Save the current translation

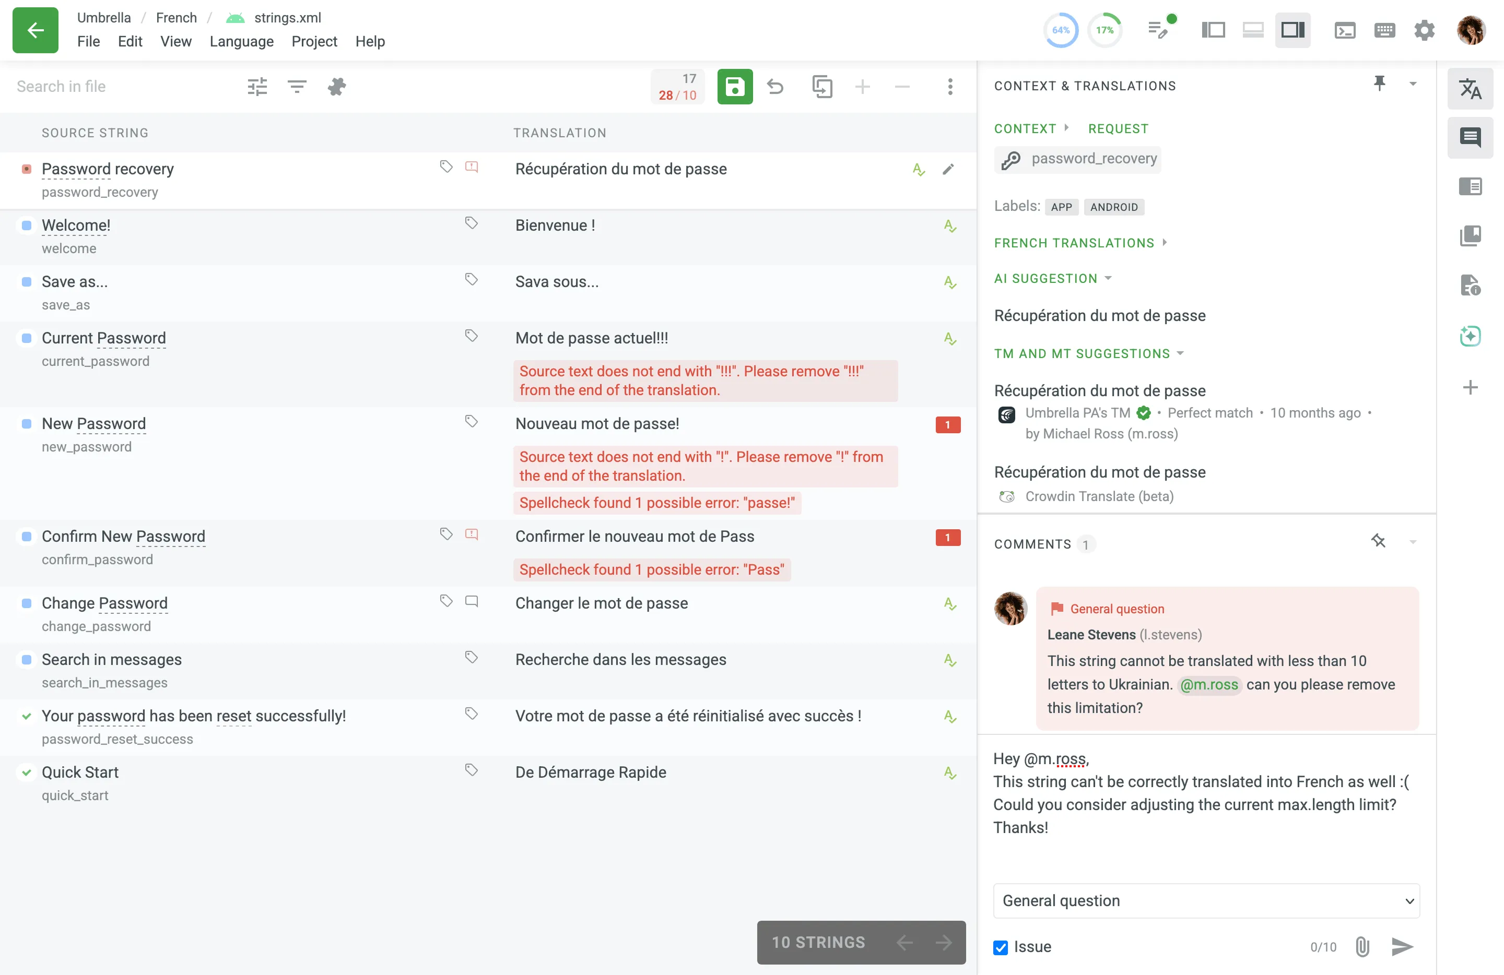tap(735, 87)
